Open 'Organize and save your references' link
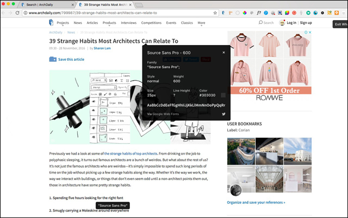 (x=256, y=202)
